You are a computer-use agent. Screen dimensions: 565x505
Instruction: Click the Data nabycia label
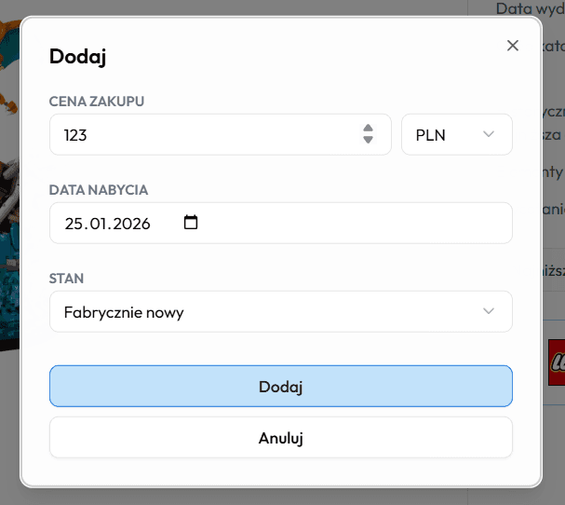pyautogui.click(x=99, y=189)
